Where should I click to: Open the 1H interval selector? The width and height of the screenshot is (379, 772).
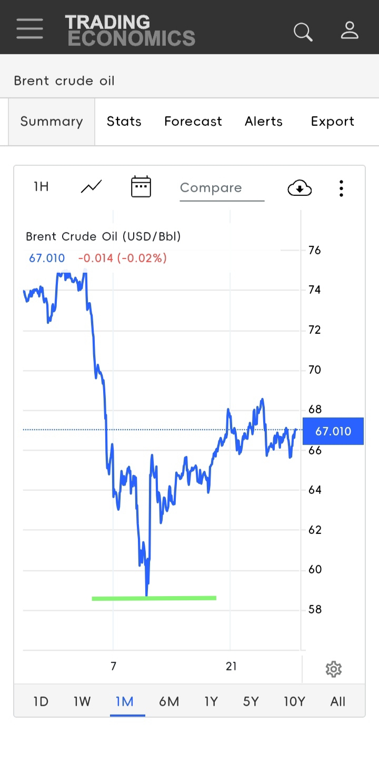tap(41, 186)
